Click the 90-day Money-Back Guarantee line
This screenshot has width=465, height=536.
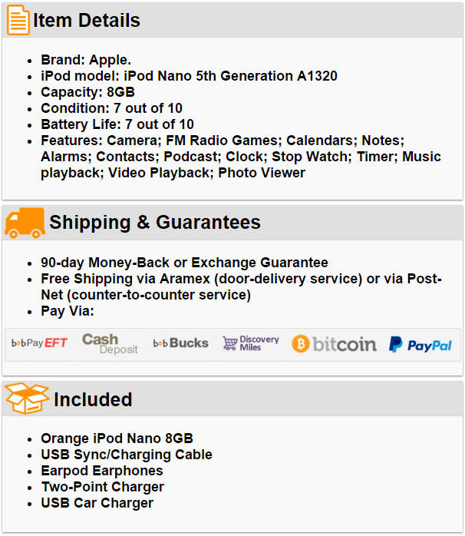(184, 263)
